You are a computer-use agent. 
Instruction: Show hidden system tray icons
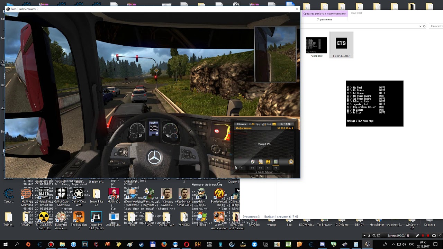coord(393,244)
